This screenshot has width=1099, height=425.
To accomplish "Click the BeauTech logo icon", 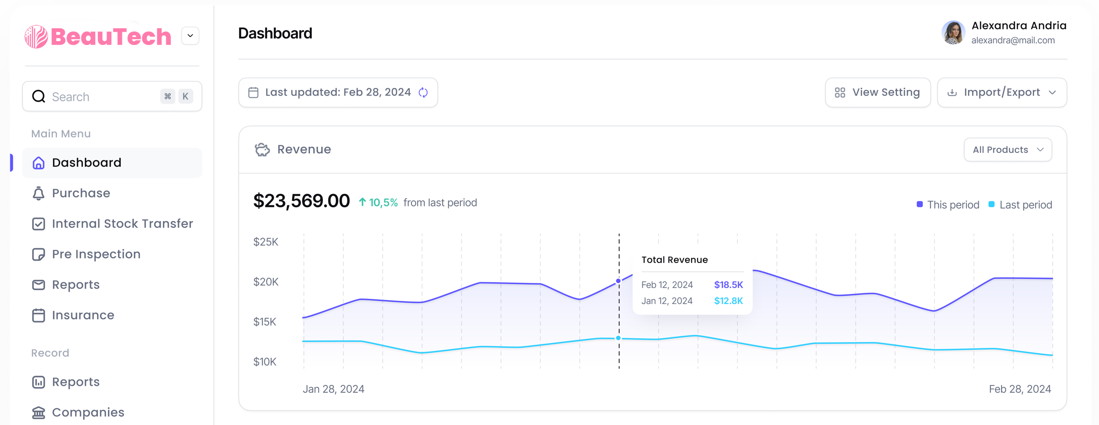I will coord(36,36).
